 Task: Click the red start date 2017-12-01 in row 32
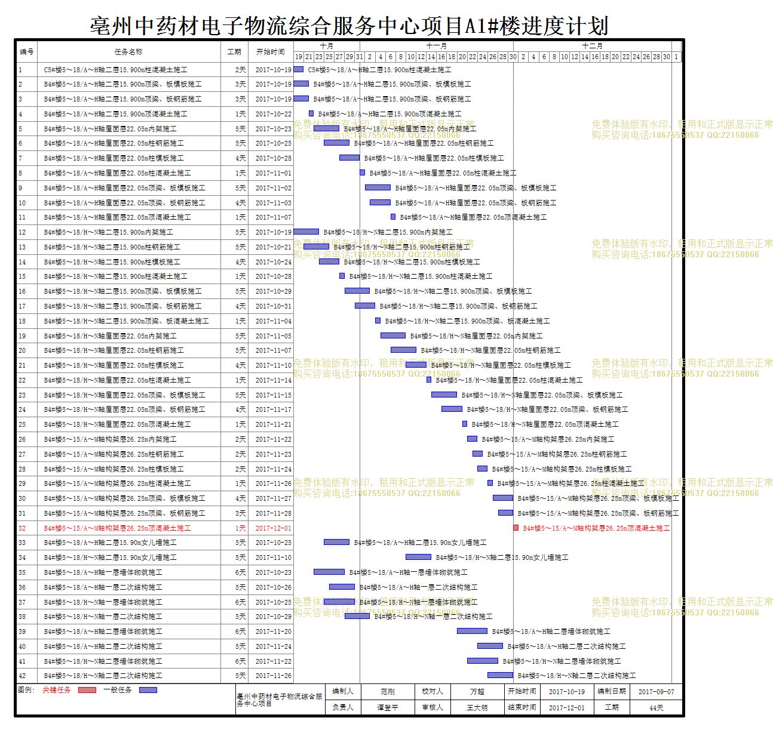(x=274, y=528)
